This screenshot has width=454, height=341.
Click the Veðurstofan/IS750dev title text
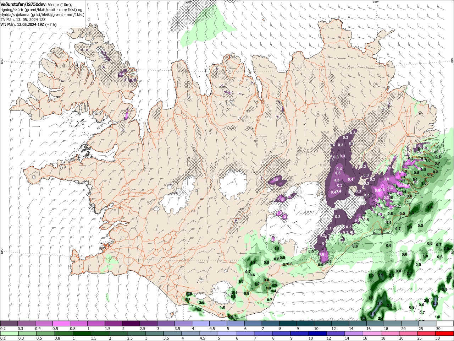pyautogui.click(x=23, y=4)
